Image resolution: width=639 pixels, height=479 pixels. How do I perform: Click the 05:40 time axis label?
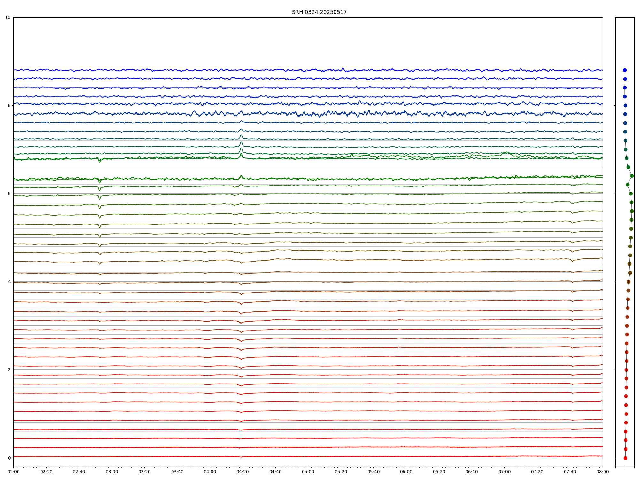pyautogui.click(x=373, y=472)
